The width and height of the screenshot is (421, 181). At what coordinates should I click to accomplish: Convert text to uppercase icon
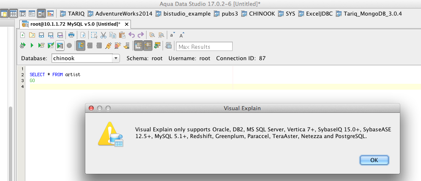click(x=182, y=35)
